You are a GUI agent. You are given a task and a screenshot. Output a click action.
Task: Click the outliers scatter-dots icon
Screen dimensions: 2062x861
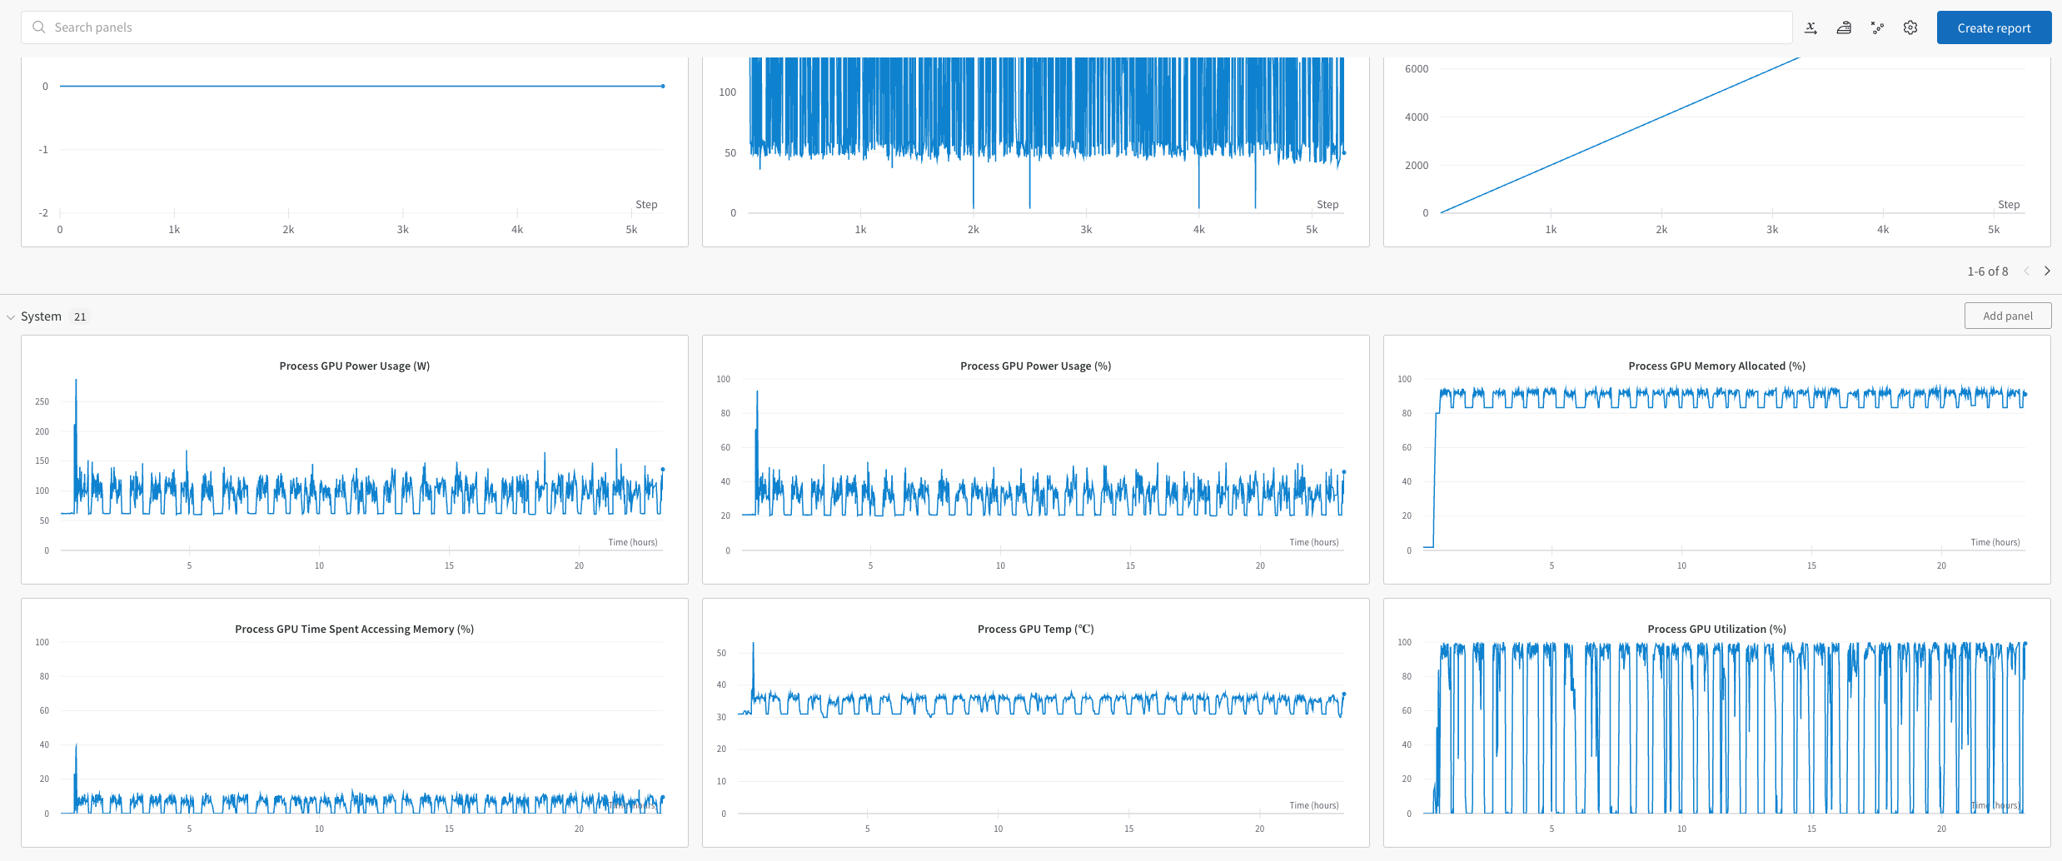(x=1877, y=27)
